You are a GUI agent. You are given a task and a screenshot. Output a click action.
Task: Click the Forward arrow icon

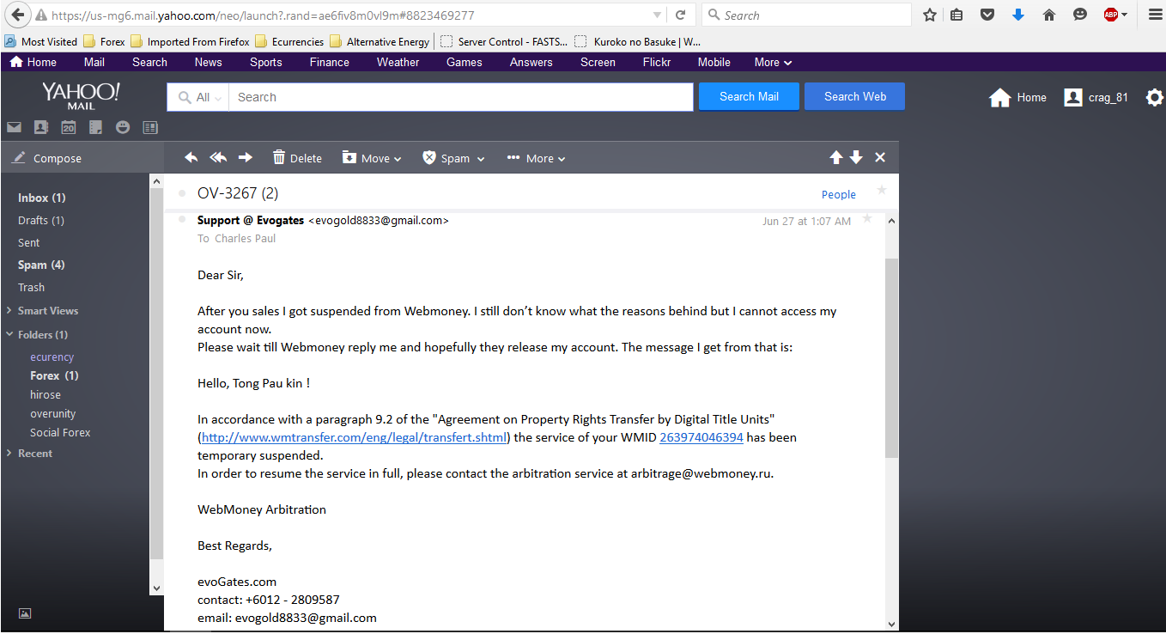tap(246, 157)
